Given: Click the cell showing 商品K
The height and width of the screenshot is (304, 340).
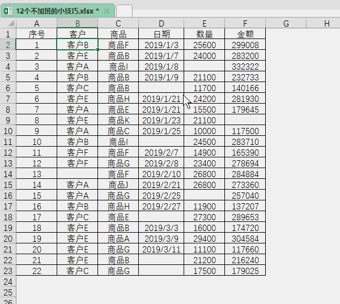Looking at the screenshot, I should (x=118, y=120).
